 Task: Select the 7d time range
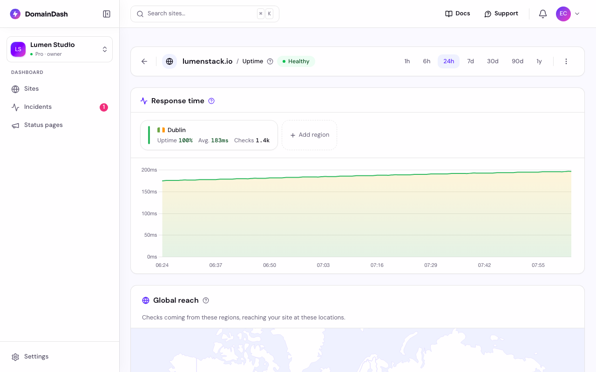pyautogui.click(x=471, y=61)
